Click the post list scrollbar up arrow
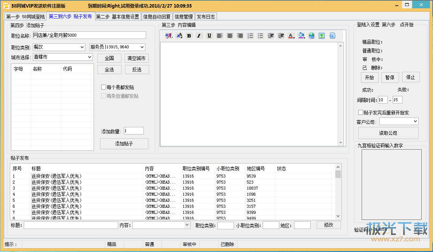 click(338, 167)
